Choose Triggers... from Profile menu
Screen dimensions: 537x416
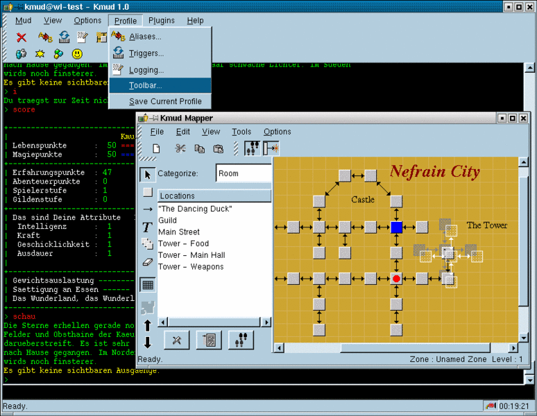(160, 53)
